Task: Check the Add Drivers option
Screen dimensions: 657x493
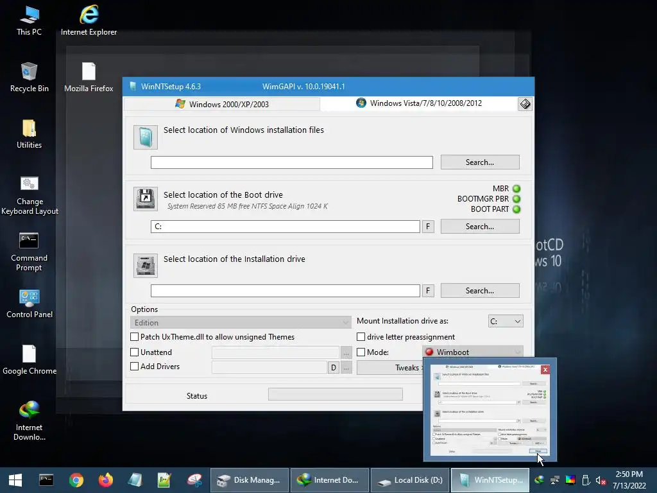Action: pos(135,367)
